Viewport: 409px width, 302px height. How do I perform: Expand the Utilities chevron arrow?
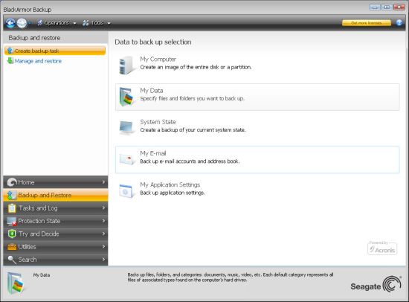(x=103, y=246)
